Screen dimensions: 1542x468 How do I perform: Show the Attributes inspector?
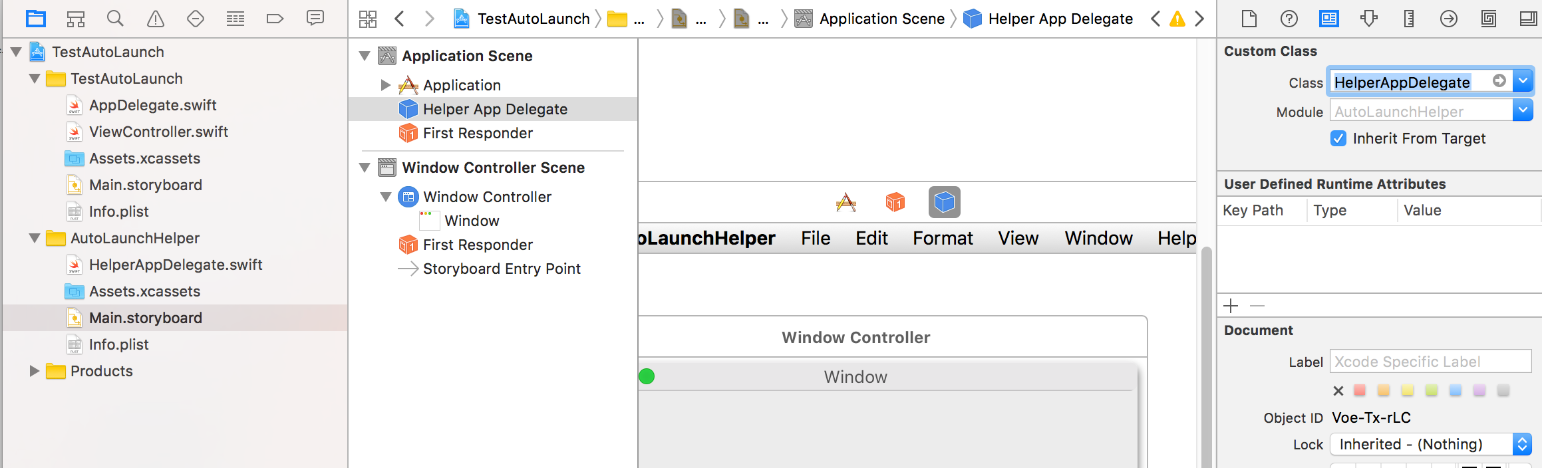(1369, 19)
